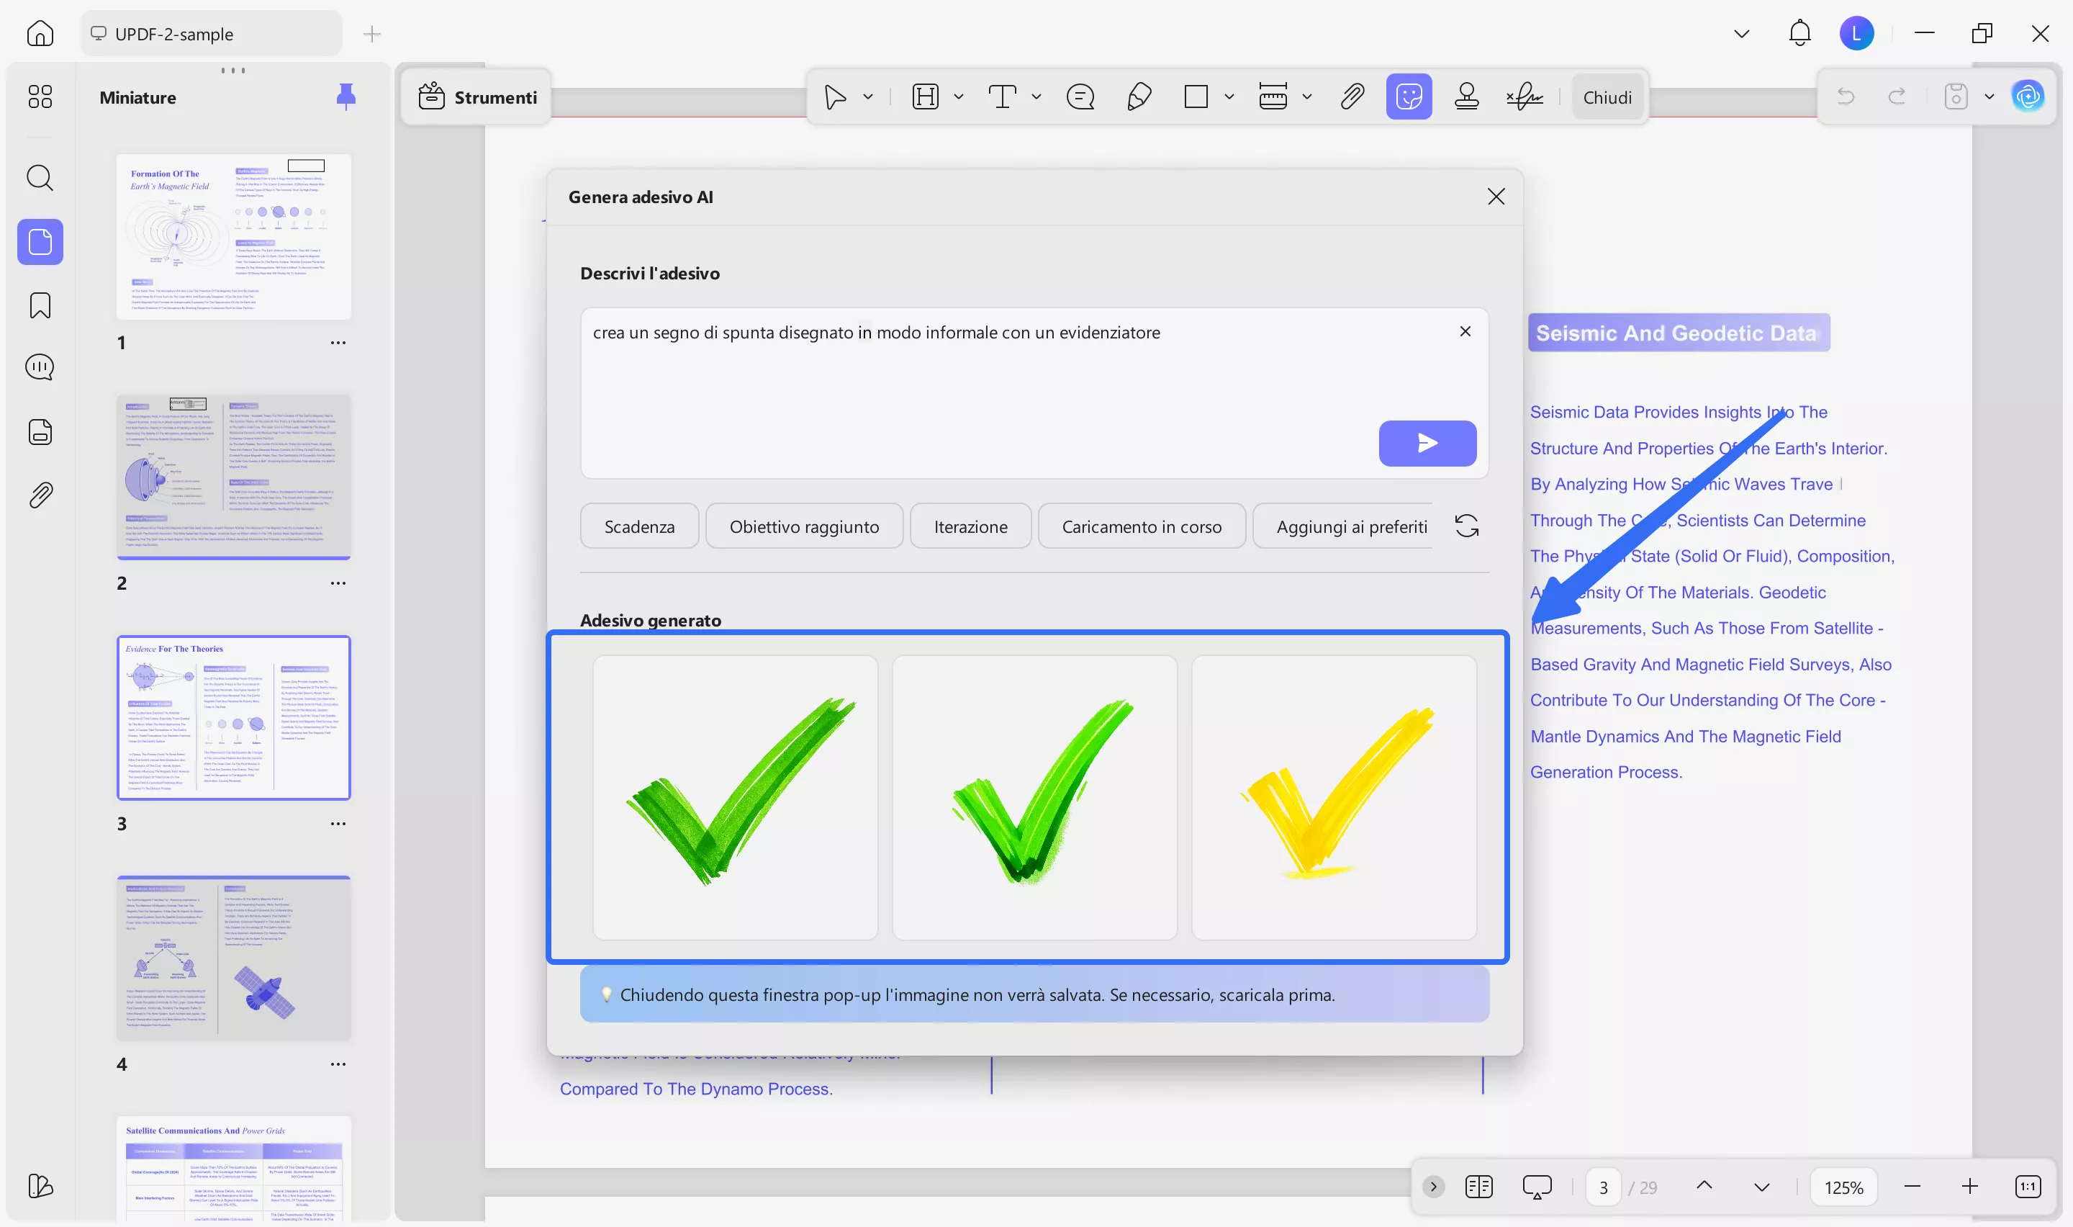The width and height of the screenshot is (2073, 1227).
Task: Expand the shape tool dropdown arrow
Action: pos(1229,97)
